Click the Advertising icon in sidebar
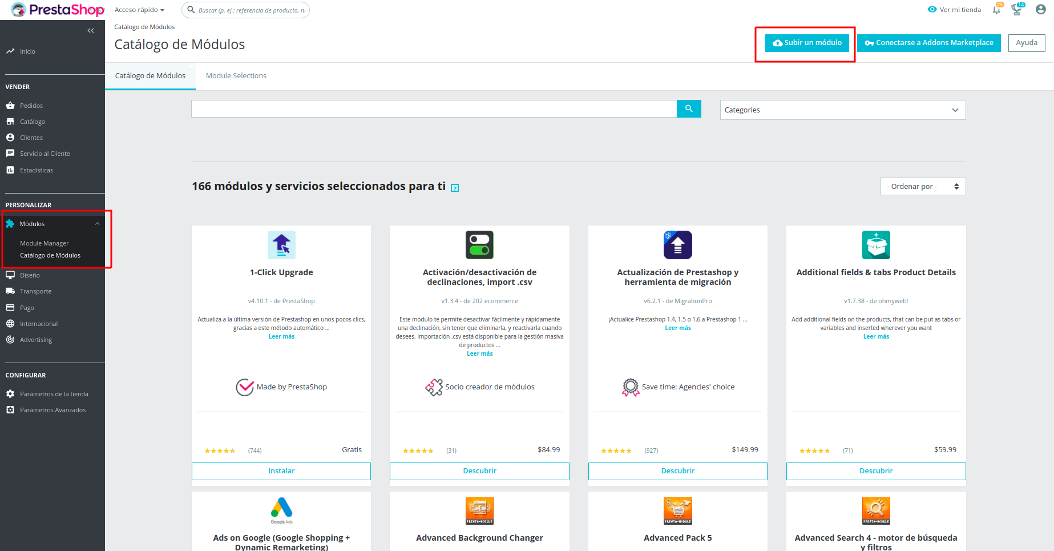This screenshot has width=1054, height=551. [x=10, y=340]
